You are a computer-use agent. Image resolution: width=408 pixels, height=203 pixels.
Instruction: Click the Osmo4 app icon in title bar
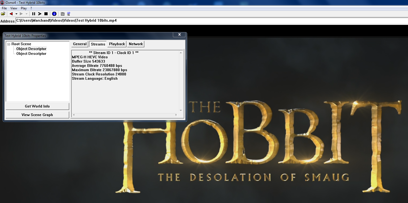click(x=2, y=2)
